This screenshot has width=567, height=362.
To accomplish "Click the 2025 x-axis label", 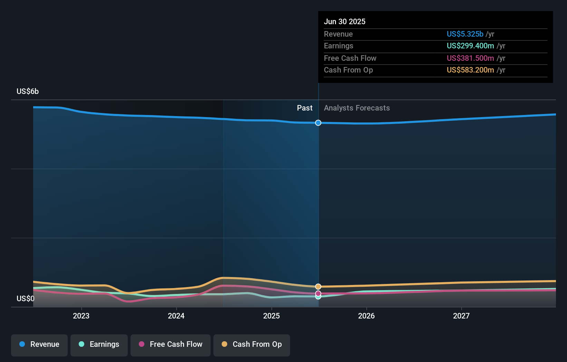I will click(271, 316).
